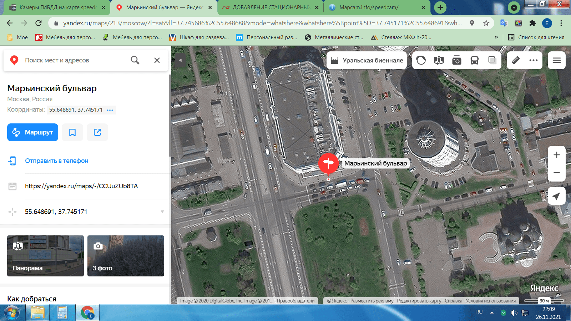
Task: Show photos layer using camera icon
Action: click(456, 60)
